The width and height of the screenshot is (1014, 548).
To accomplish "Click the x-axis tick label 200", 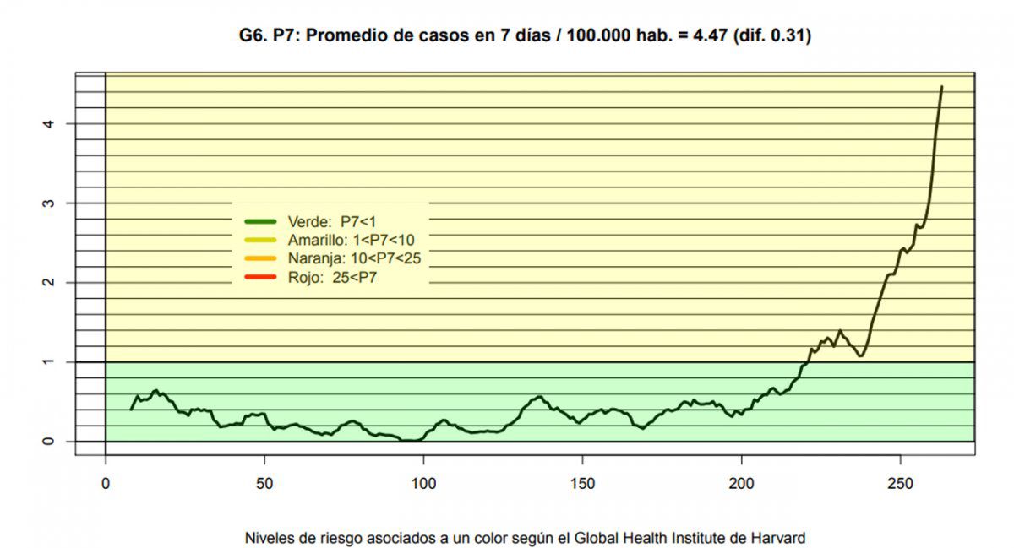I will 741,484.
